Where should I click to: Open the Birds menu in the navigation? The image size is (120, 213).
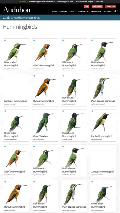click(x=72, y=11)
